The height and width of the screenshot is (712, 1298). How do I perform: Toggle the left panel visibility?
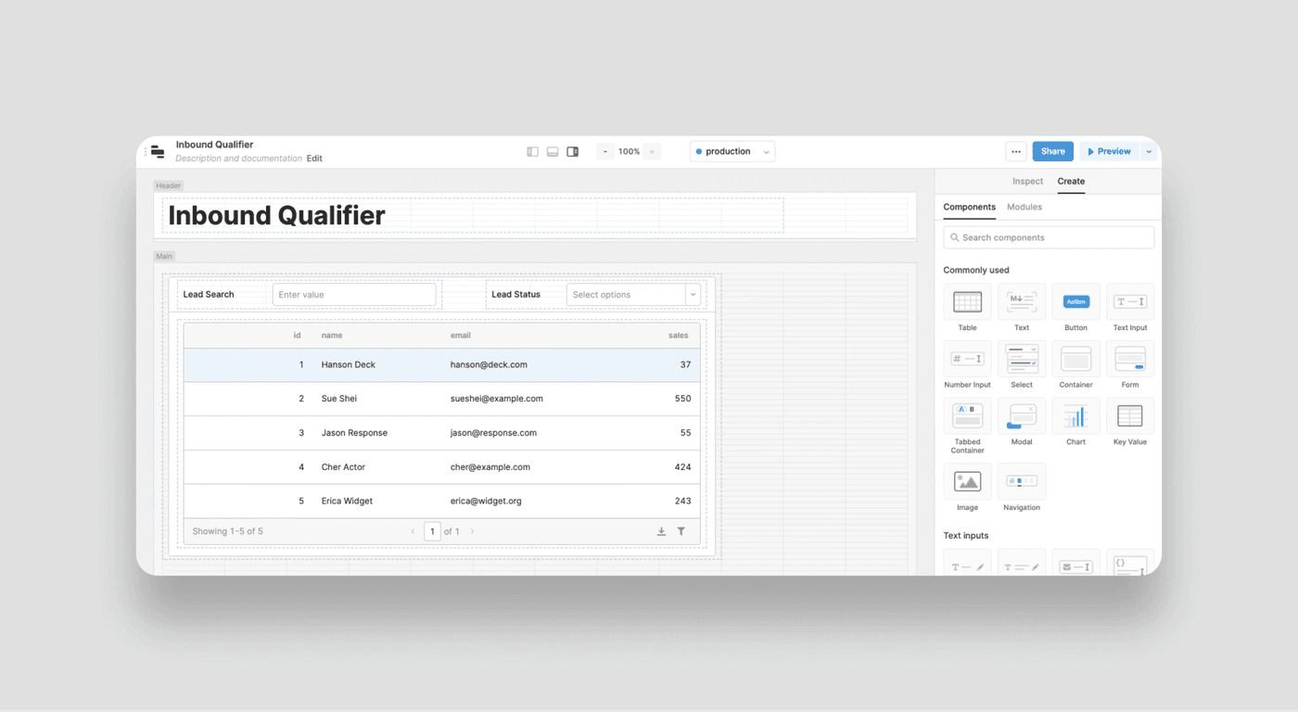532,152
